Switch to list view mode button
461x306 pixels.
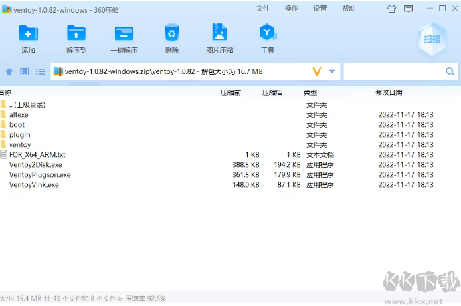tap(40, 71)
